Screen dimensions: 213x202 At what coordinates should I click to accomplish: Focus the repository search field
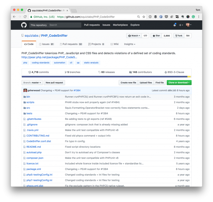point(65,25)
